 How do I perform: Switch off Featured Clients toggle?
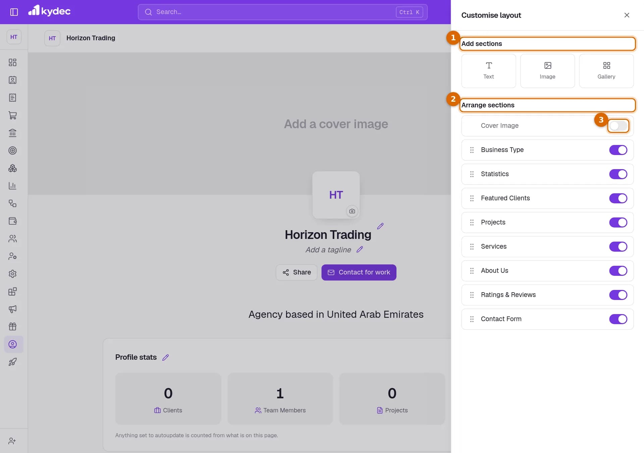point(618,198)
